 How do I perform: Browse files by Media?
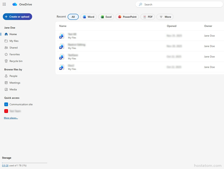pos(13,89)
